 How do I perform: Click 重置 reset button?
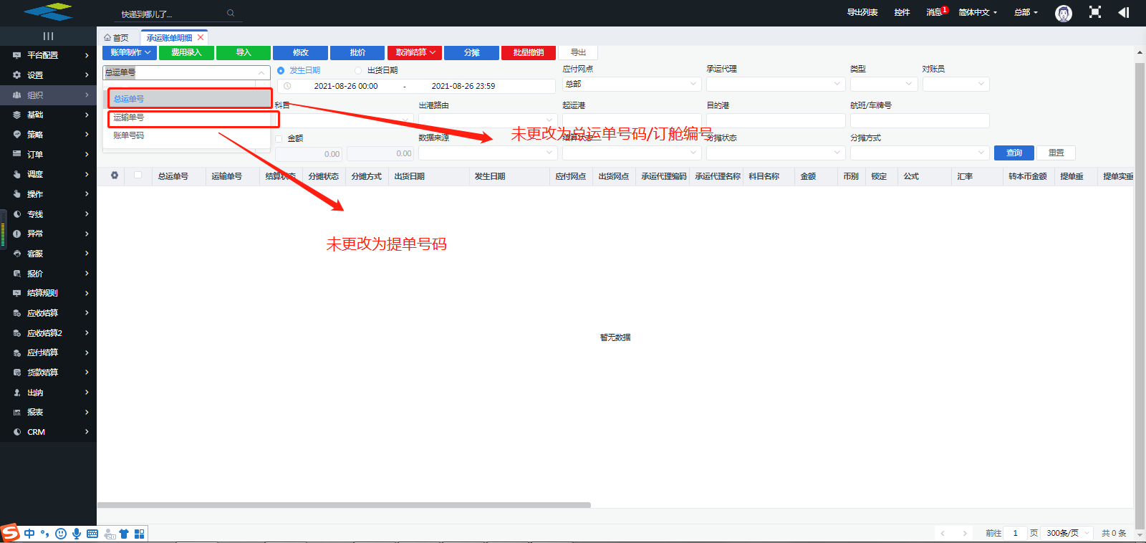[1056, 153]
